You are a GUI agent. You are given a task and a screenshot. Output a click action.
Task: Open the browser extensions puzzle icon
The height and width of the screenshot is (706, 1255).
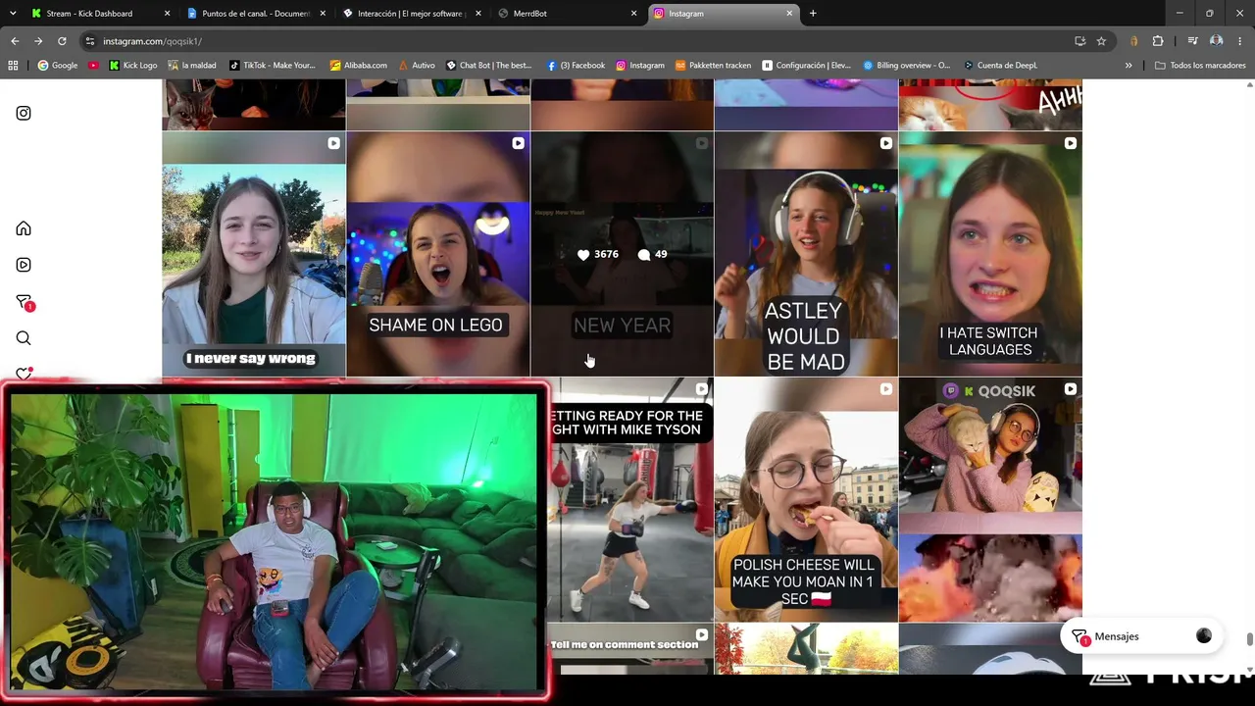coord(1158,41)
